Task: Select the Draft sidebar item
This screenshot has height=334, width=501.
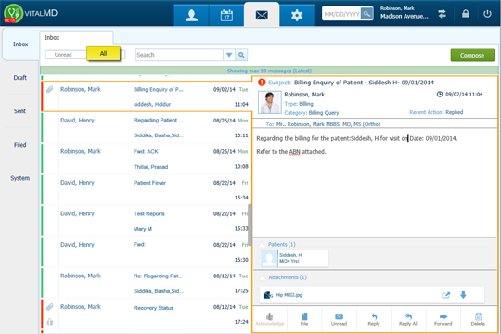Action: coord(20,78)
